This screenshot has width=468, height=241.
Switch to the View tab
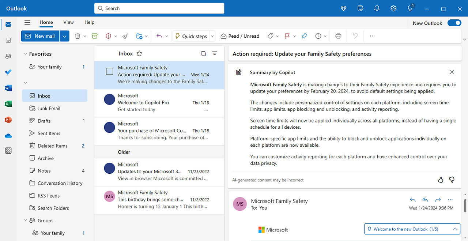[68, 22]
